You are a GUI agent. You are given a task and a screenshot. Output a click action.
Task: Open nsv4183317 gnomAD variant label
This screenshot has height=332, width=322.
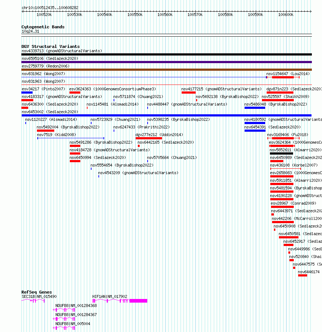[x=62, y=97]
